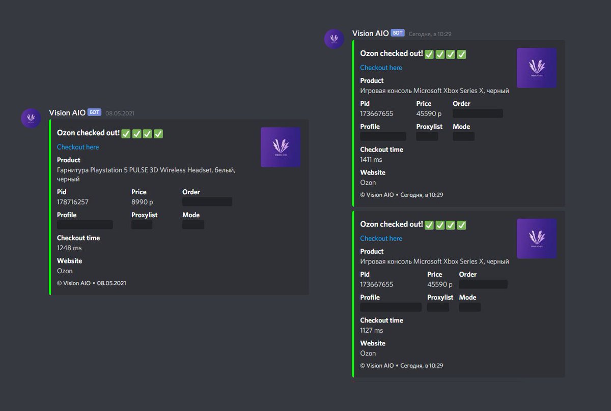Select the price 8990 р

[x=142, y=202]
